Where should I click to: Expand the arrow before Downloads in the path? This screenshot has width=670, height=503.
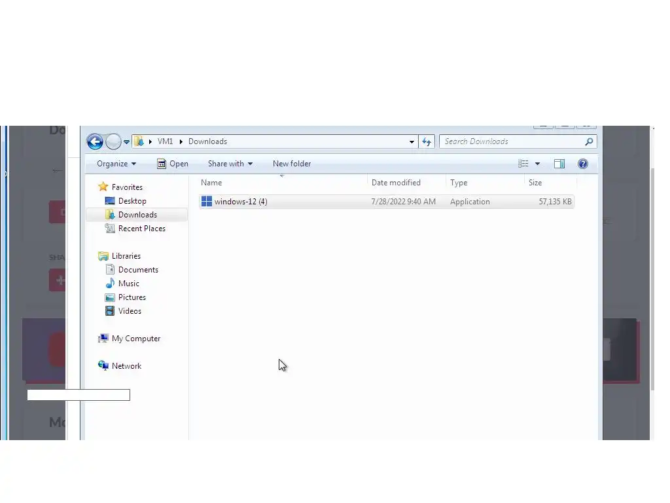point(181,141)
